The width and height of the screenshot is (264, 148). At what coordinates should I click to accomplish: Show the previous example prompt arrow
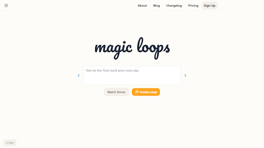79,76
